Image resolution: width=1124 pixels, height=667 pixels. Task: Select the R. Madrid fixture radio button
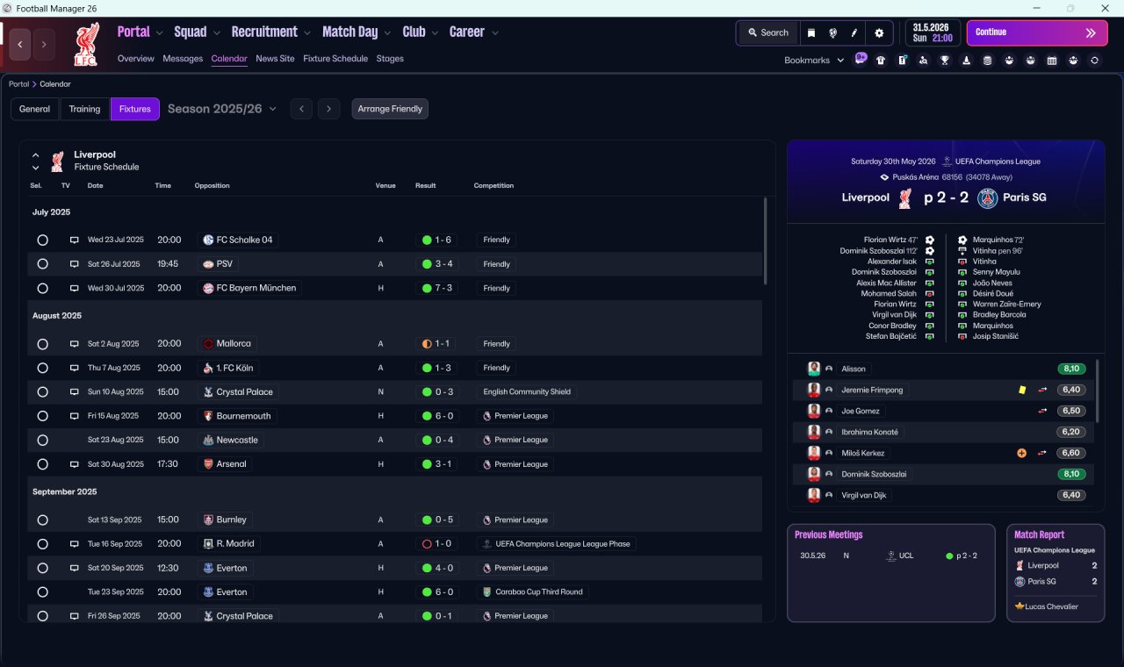[42, 544]
